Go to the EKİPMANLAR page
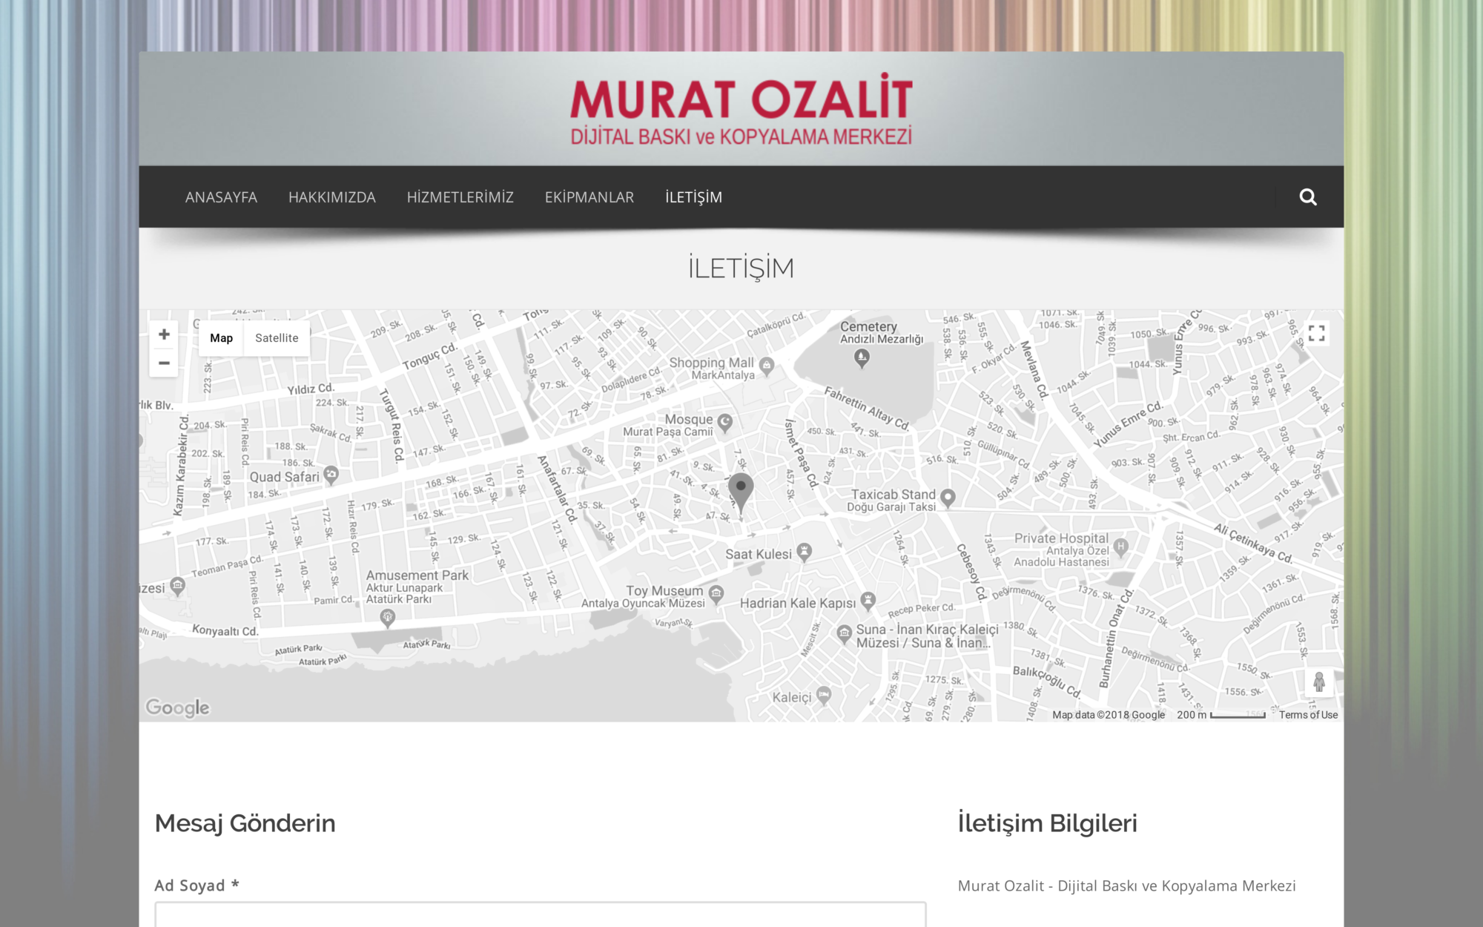 pos(589,197)
